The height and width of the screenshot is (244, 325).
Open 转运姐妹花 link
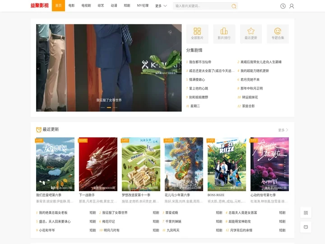tap(250, 97)
